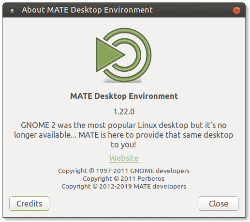Open the Website link
The image size is (250, 222).
pyautogui.click(x=124, y=158)
